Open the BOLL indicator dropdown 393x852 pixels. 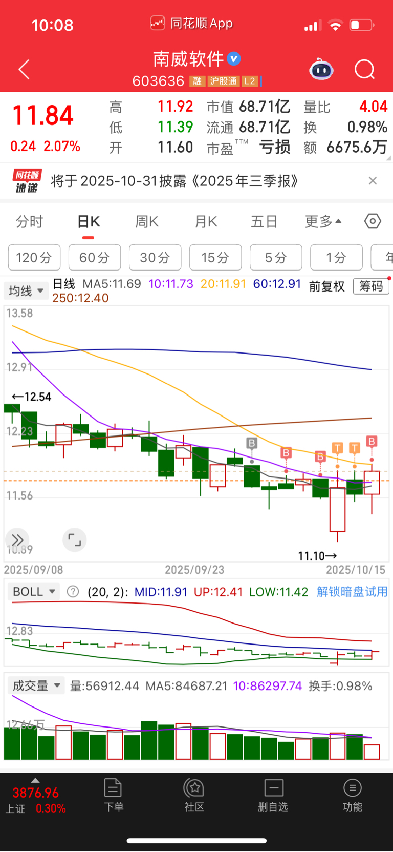point(34,592)
